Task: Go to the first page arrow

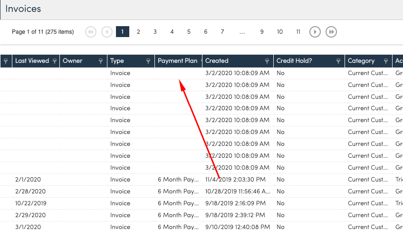Action: click(91, 32)
